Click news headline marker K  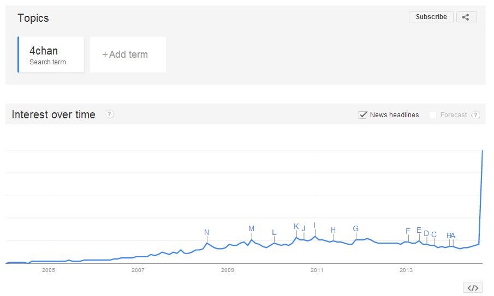pyautogui.click(x=296, y=226)
